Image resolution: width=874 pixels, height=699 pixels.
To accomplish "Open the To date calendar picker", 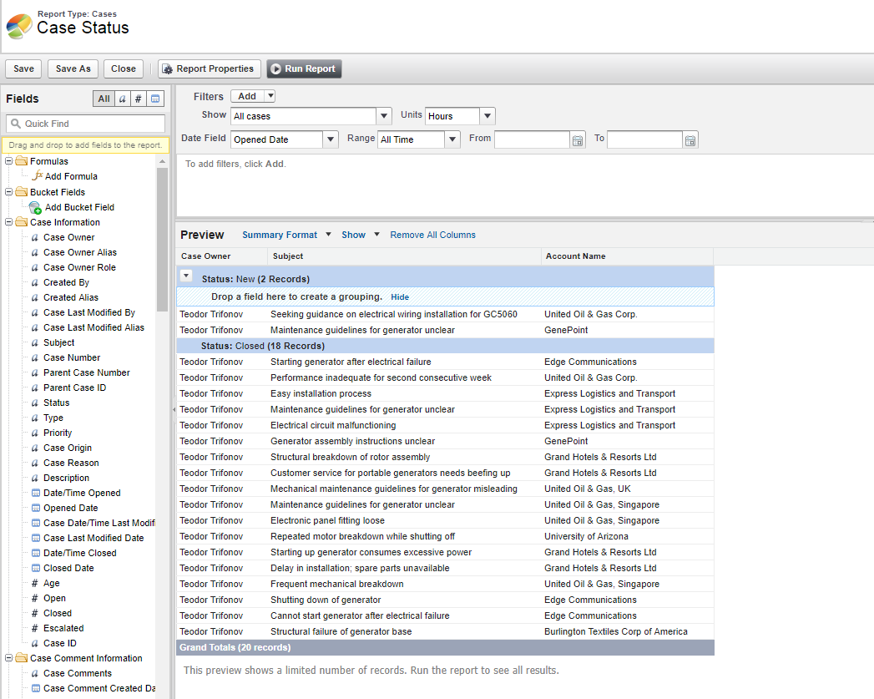I will (x=690, y=140).
